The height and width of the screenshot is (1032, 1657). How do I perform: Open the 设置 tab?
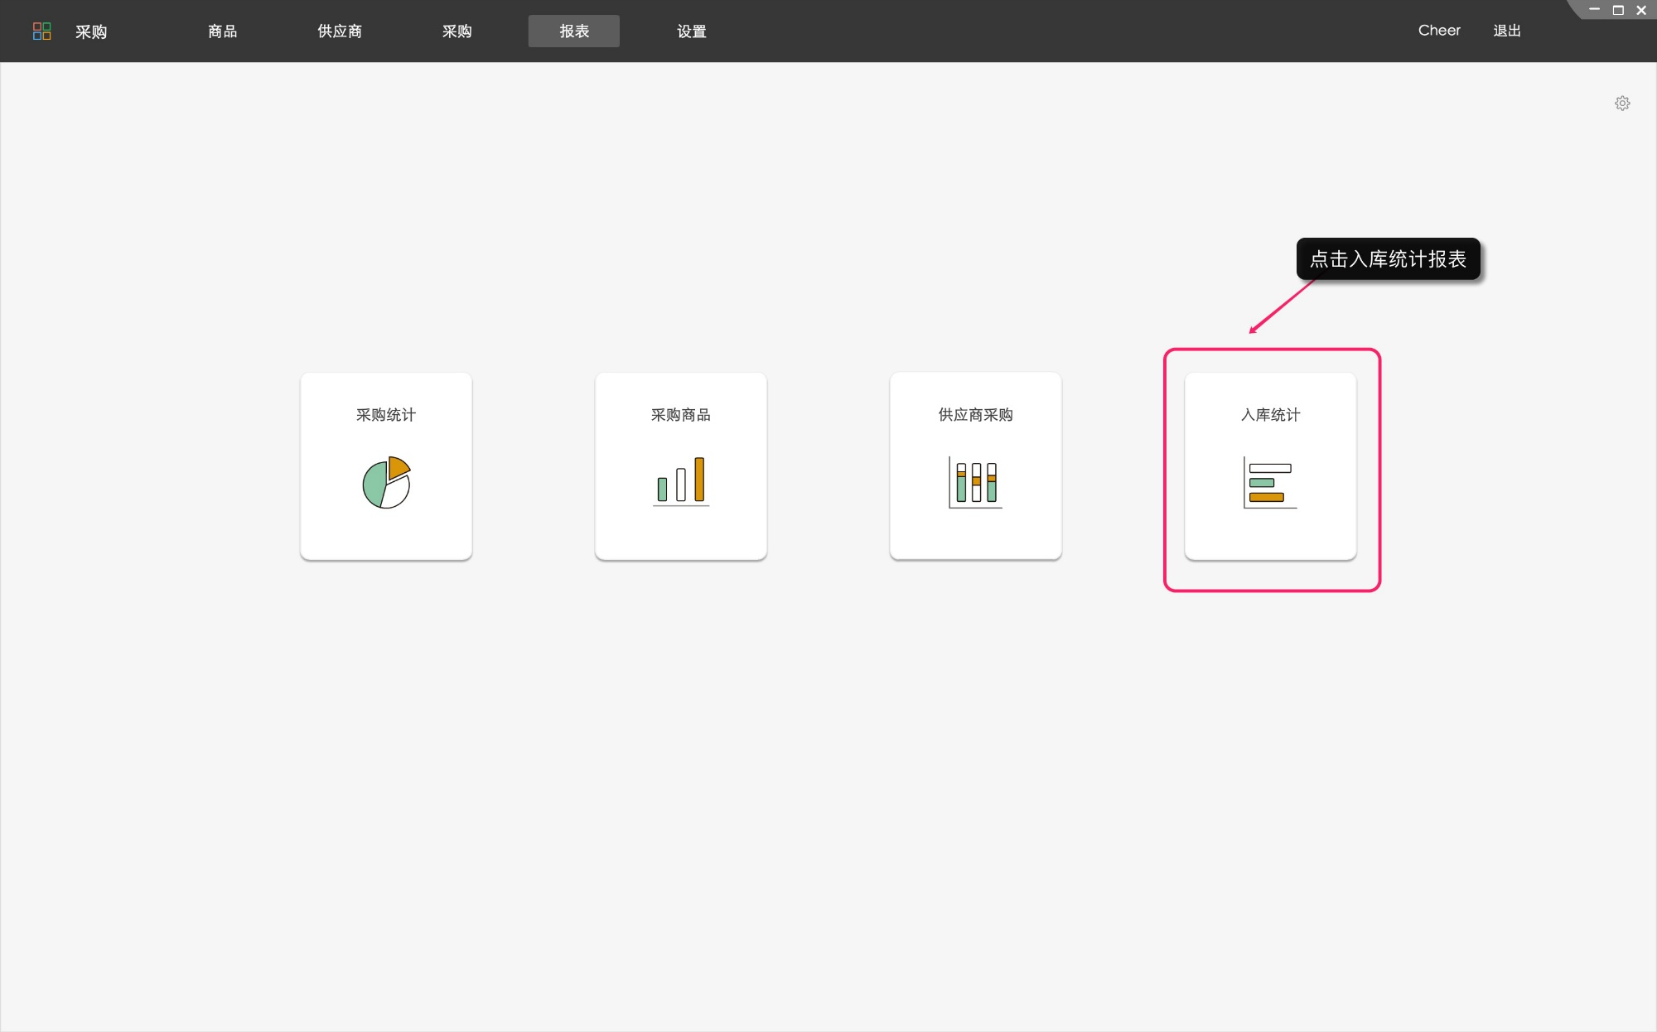692,31
